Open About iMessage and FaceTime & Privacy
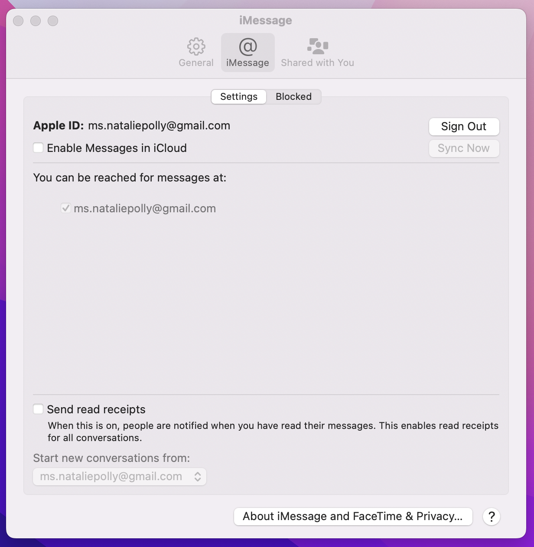534x547 pixels. tap(353, 517)
